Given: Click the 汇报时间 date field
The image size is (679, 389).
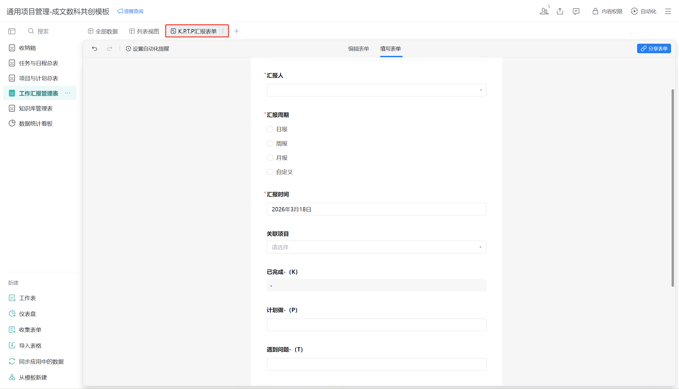Looking at the screenshot, I should (x=376, y=209).
